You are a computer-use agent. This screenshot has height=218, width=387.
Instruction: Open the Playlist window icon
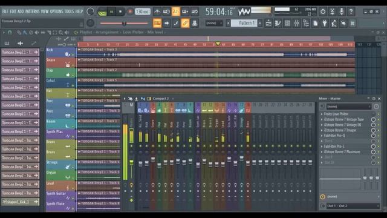tap(268, 24)
